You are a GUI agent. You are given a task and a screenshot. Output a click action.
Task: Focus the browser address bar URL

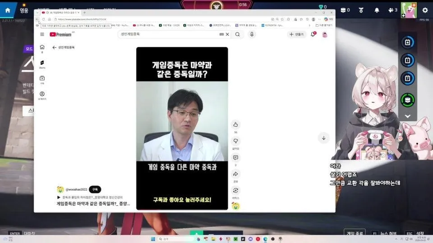pos(82,19)
